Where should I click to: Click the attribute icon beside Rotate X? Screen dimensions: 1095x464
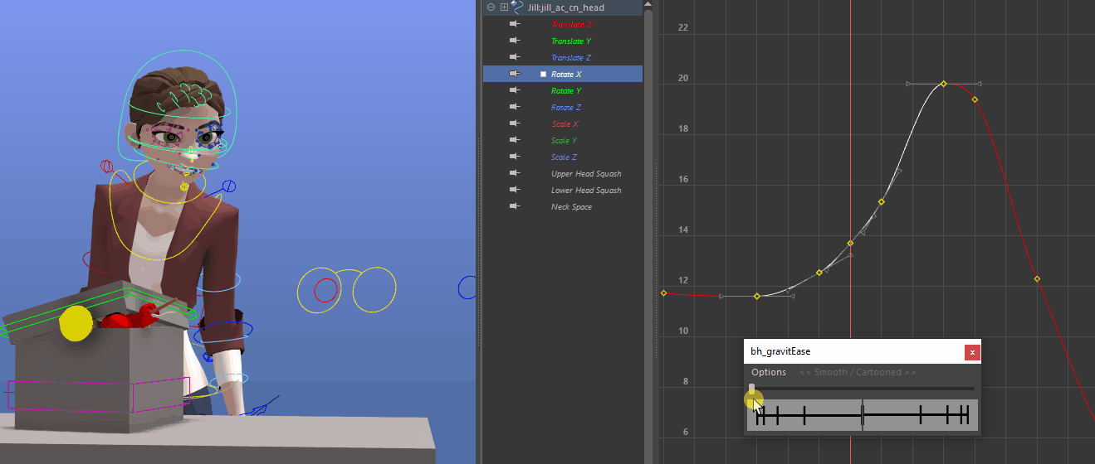click(515, 74)
